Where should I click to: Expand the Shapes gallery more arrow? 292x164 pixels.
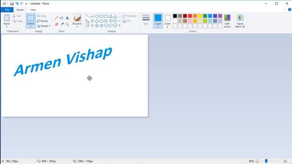pyautogui.click(x=120, y=26)
